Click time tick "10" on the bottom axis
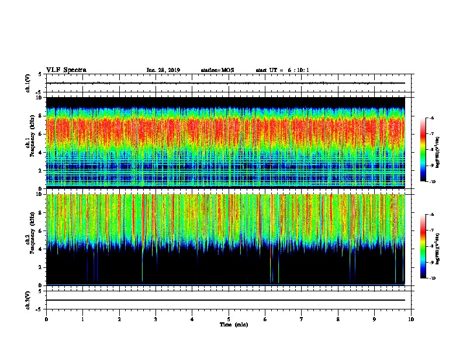Screen dimensions: 463x358 [x=411, y=319]
